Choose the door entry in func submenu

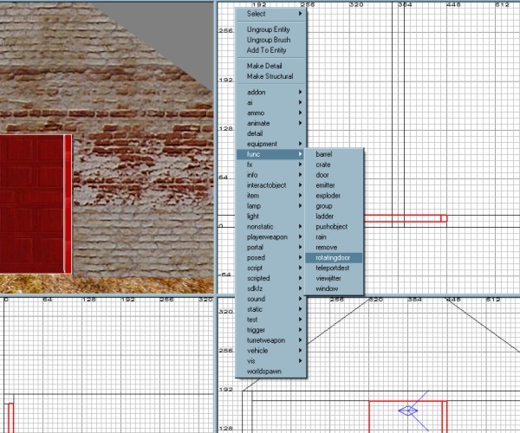tap(322, 174)
